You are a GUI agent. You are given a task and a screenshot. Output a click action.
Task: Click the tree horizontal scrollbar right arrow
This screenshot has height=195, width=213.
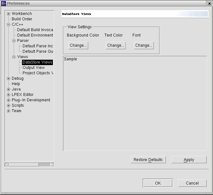52,165
